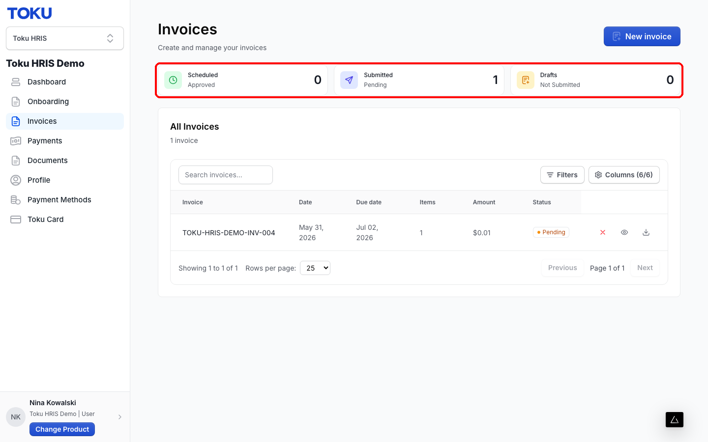
Task: Click the Onboarding file icon
Action: [x=16, y=102]
